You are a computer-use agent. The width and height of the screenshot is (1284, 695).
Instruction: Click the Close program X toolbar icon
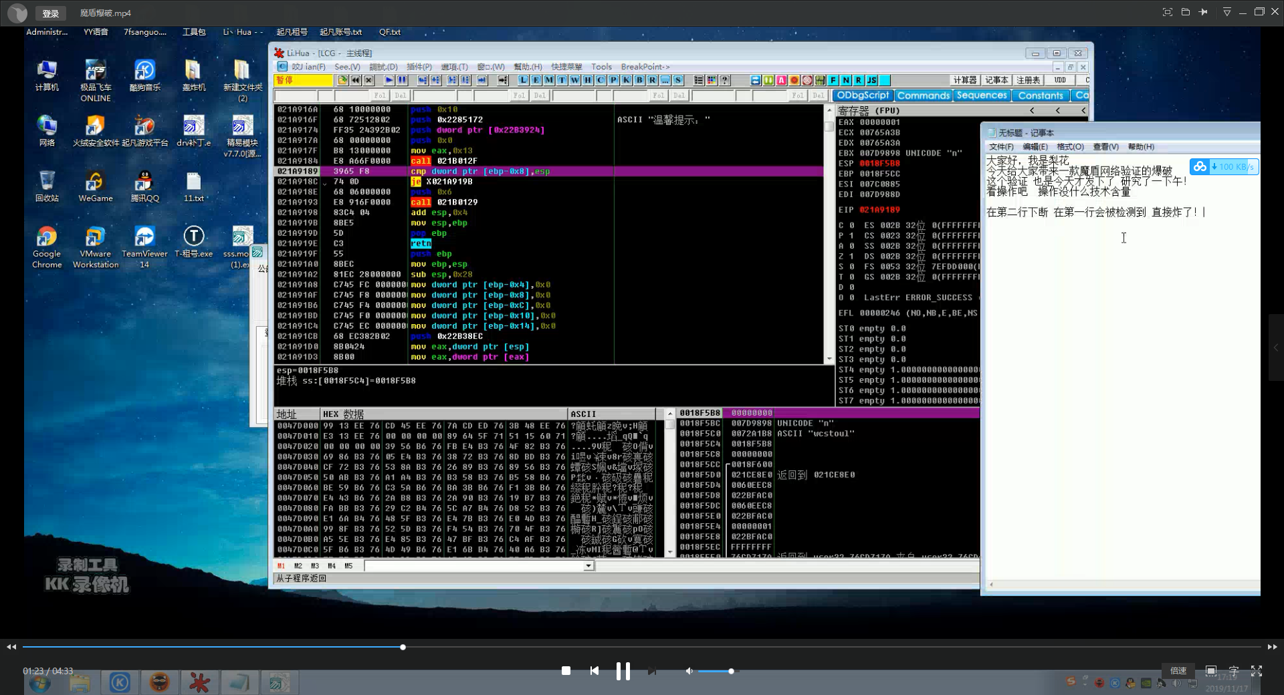[368, 80]
